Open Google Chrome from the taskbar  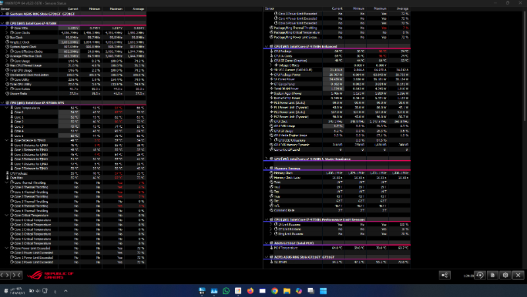[x=275, y=290]
